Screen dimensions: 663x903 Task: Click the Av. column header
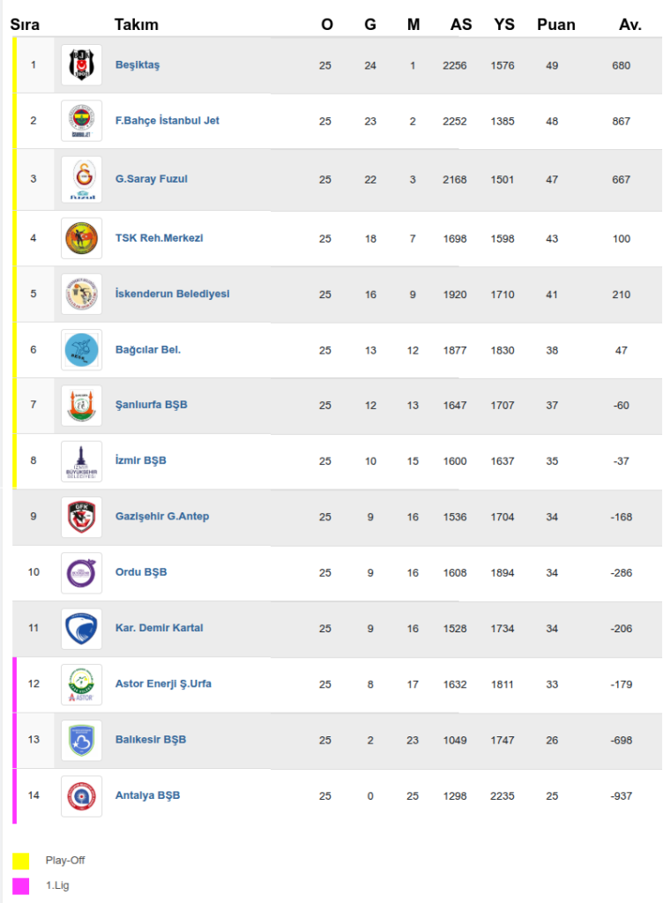pos(630,25)
